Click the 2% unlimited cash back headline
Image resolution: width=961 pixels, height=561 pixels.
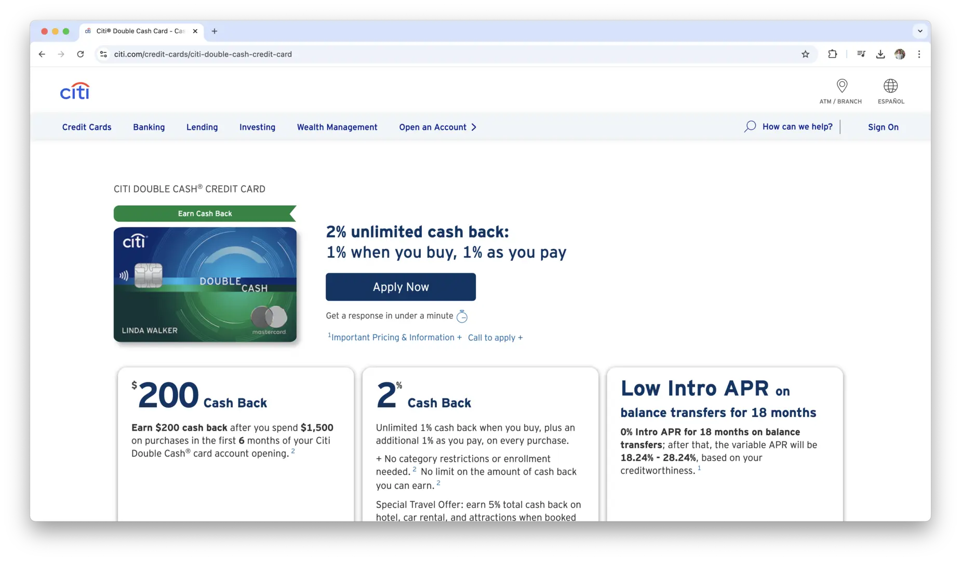(418, 232)
